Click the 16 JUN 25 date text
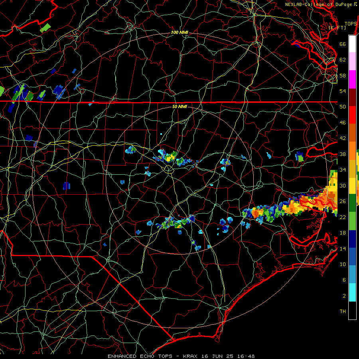The image size is (359, 359). tap(217, 356)
